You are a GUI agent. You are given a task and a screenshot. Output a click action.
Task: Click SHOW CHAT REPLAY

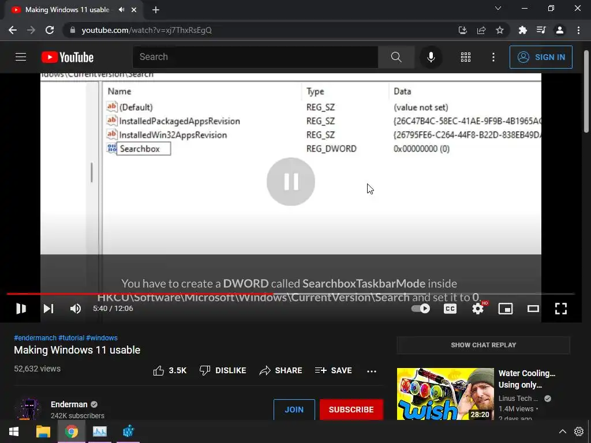click(483, 345)
